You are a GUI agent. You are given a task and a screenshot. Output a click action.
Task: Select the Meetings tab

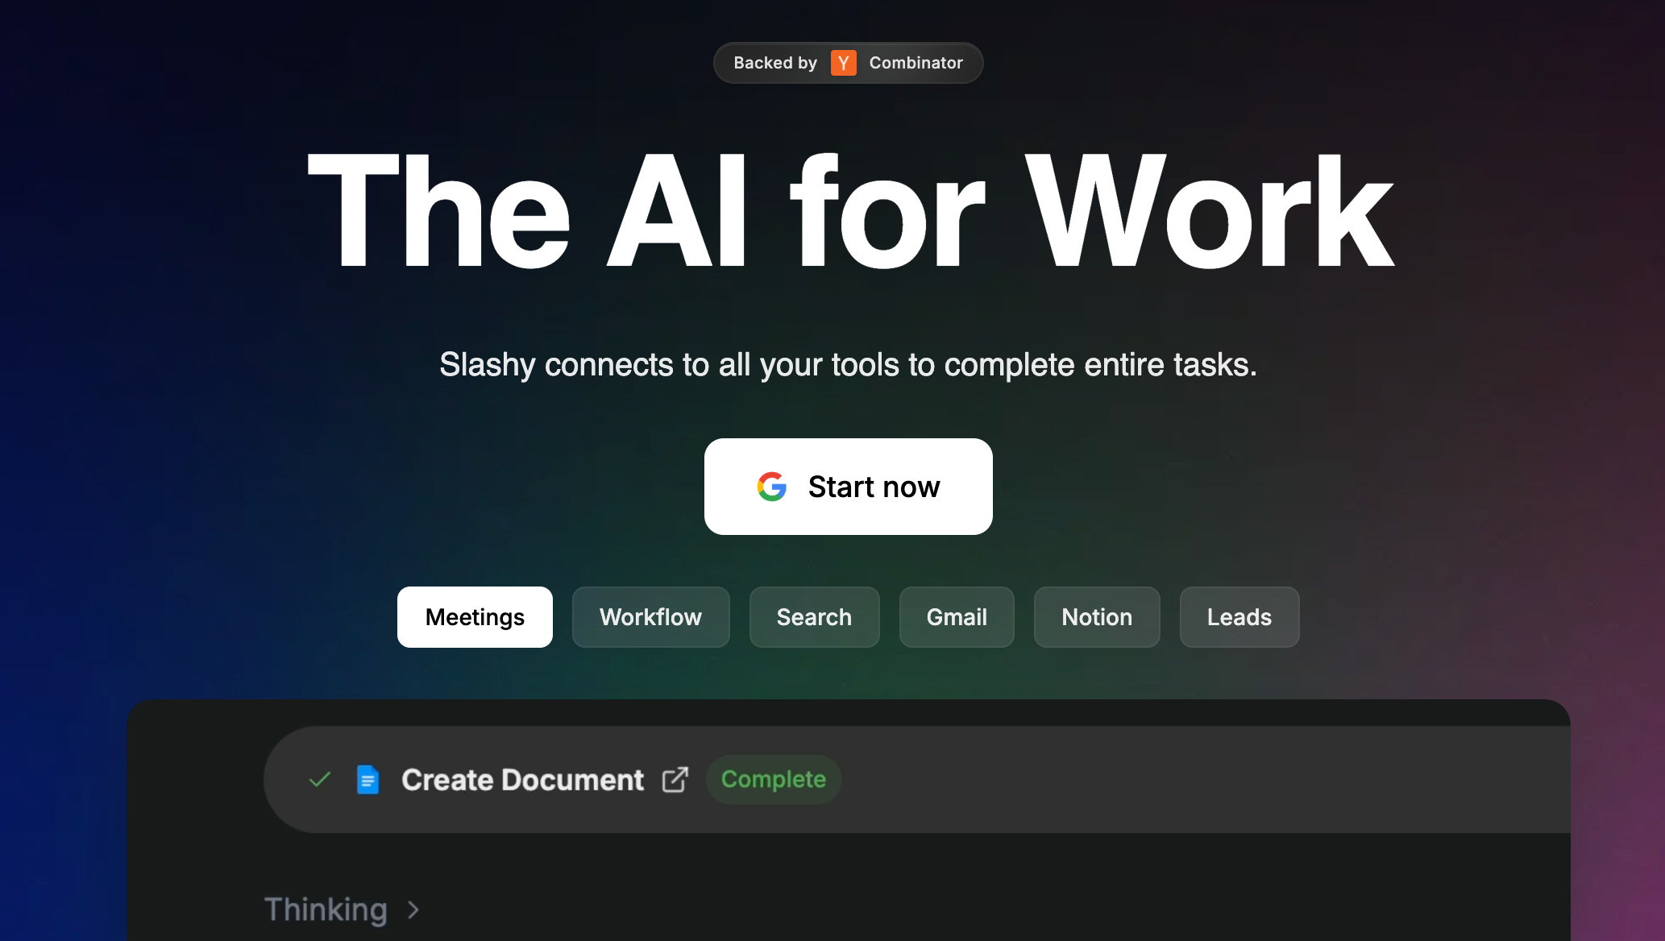click(x=475, y=617)
